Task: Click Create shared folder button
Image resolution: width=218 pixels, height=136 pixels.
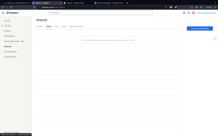Action: (x=200, y=29)
